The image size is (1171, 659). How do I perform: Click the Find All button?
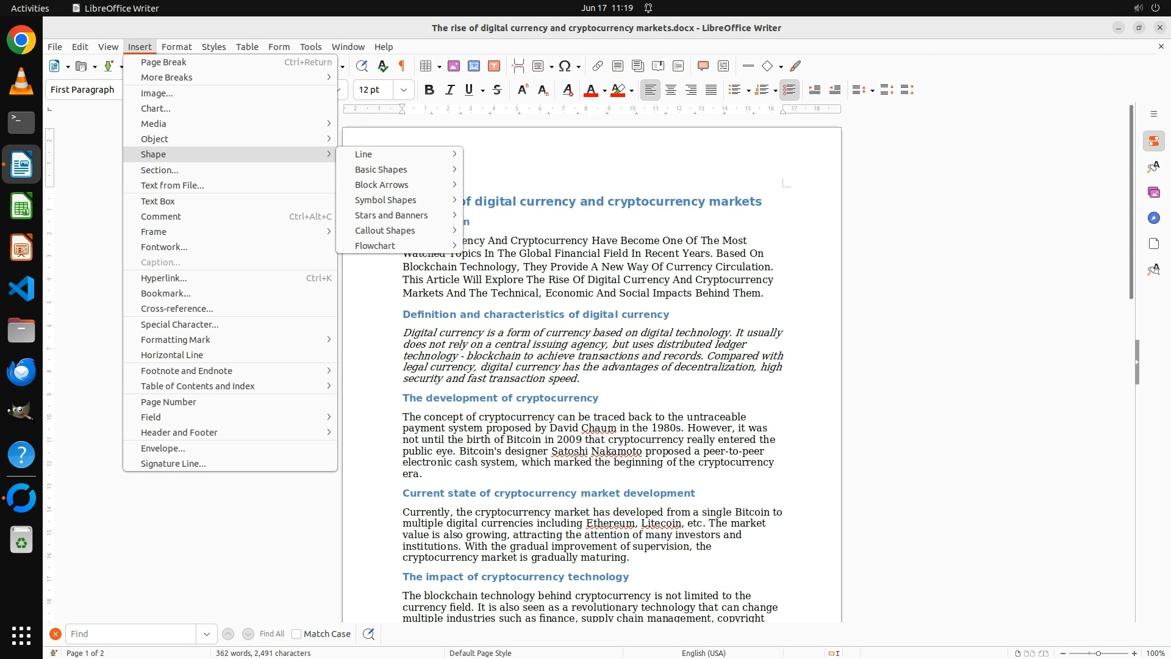(x=272, y=634)
